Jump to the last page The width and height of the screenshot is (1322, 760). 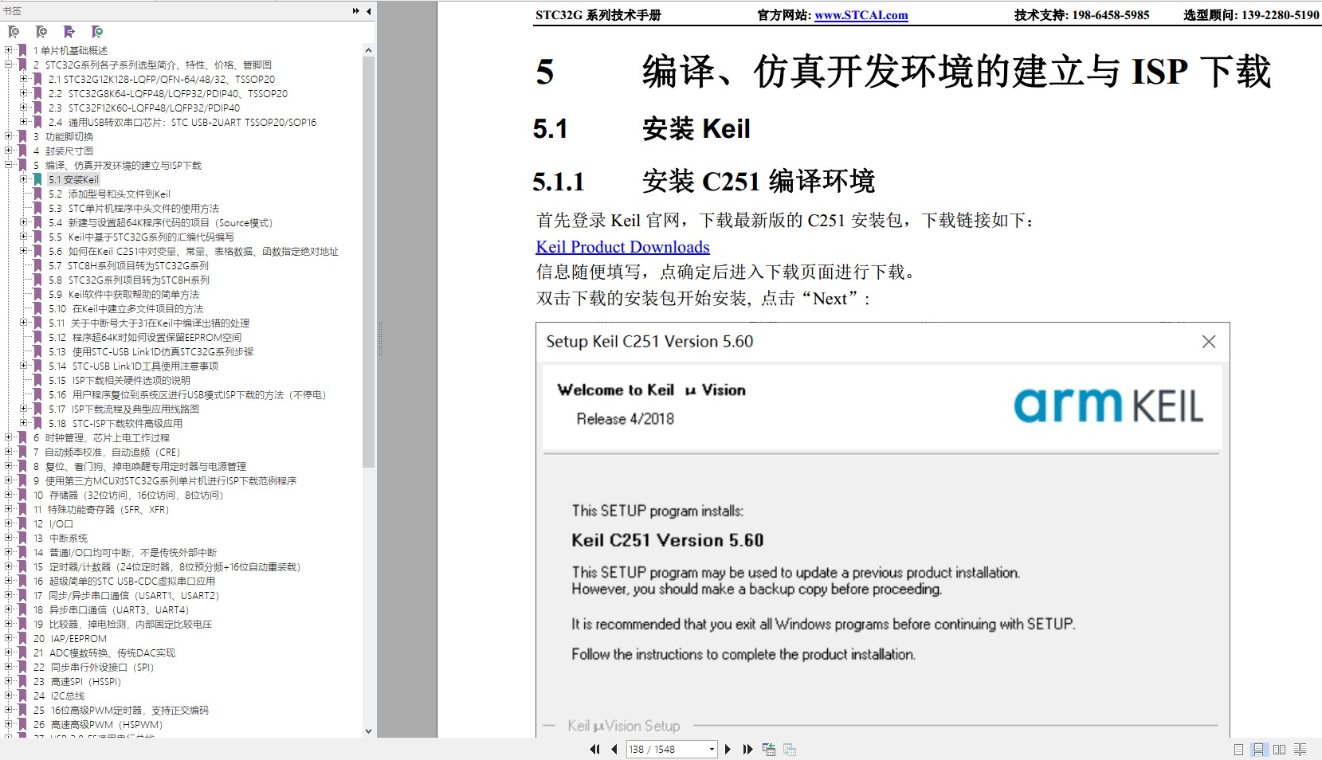pos(747,749)
